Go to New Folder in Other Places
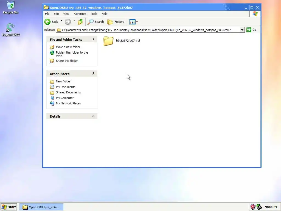This screenshot has width=281, height=211. (x=63, y=81)
